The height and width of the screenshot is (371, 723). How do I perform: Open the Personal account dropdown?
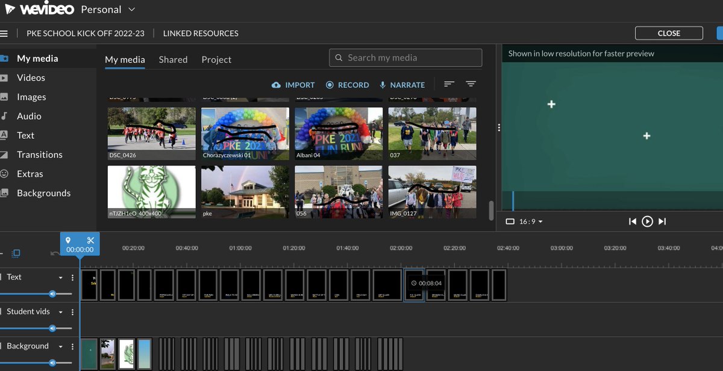pos(107,10)
